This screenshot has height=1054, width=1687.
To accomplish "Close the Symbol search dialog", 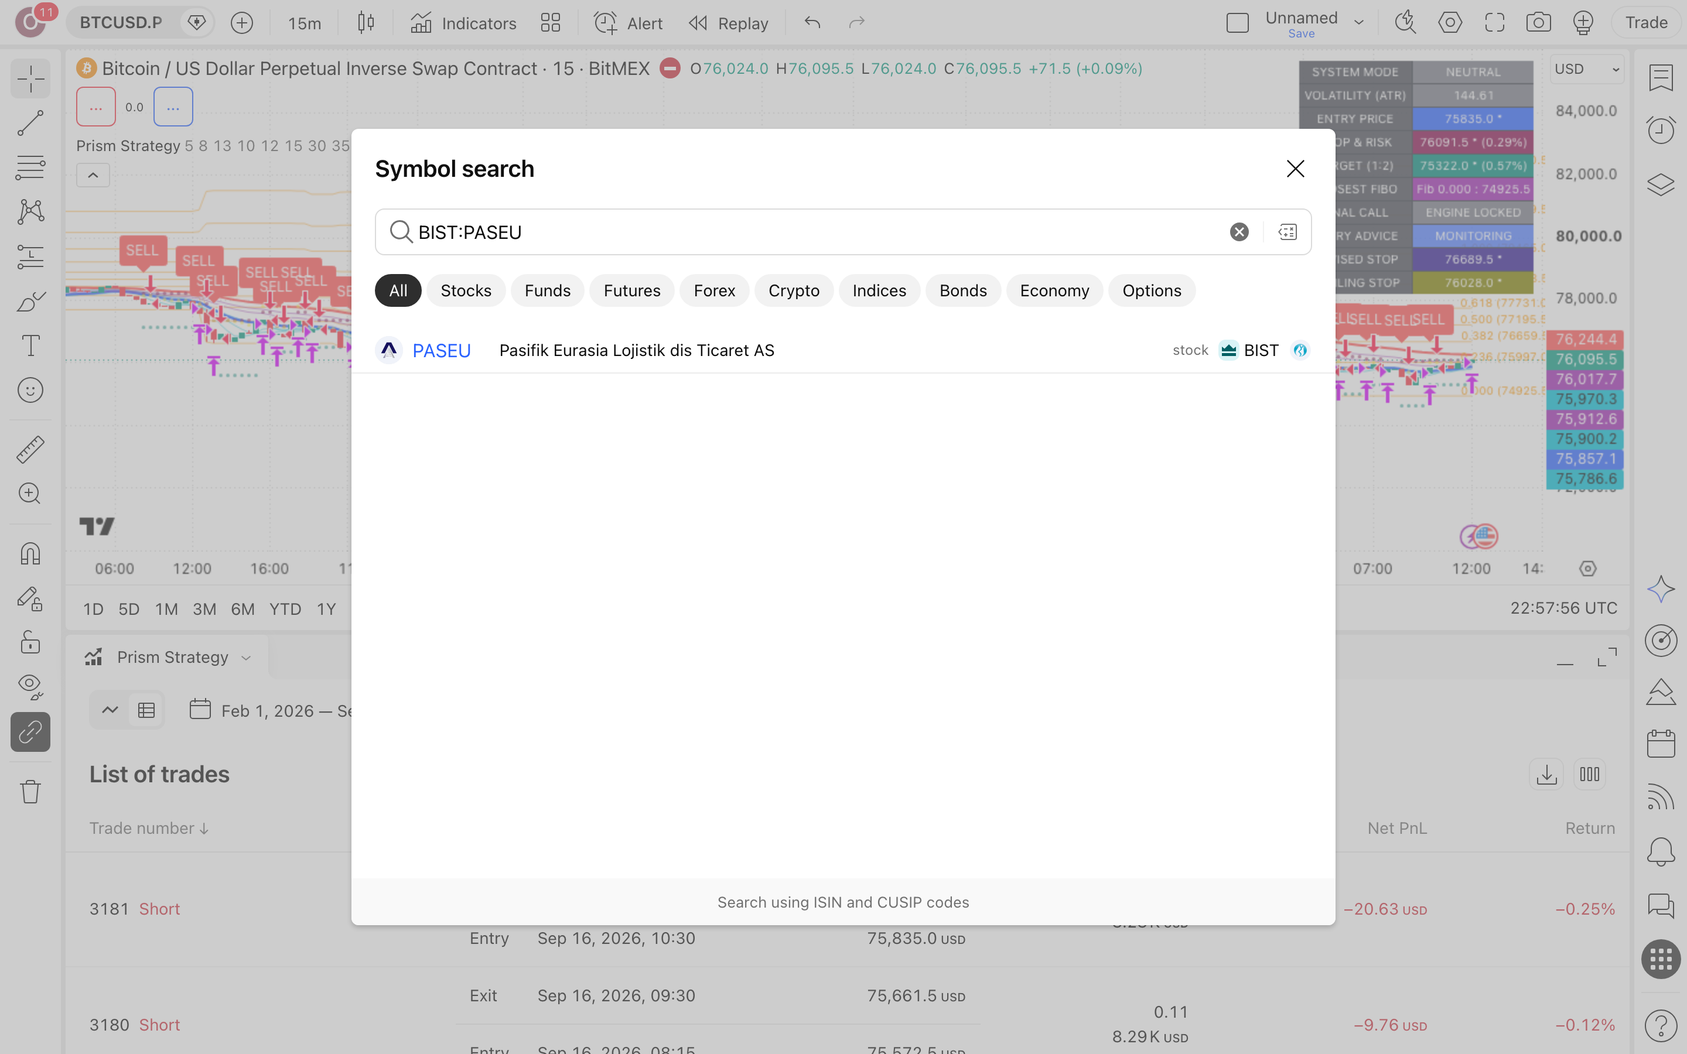I will pos(1295,169).
